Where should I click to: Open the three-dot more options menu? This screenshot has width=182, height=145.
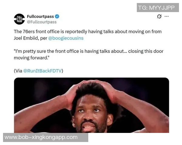coord(167,16)
